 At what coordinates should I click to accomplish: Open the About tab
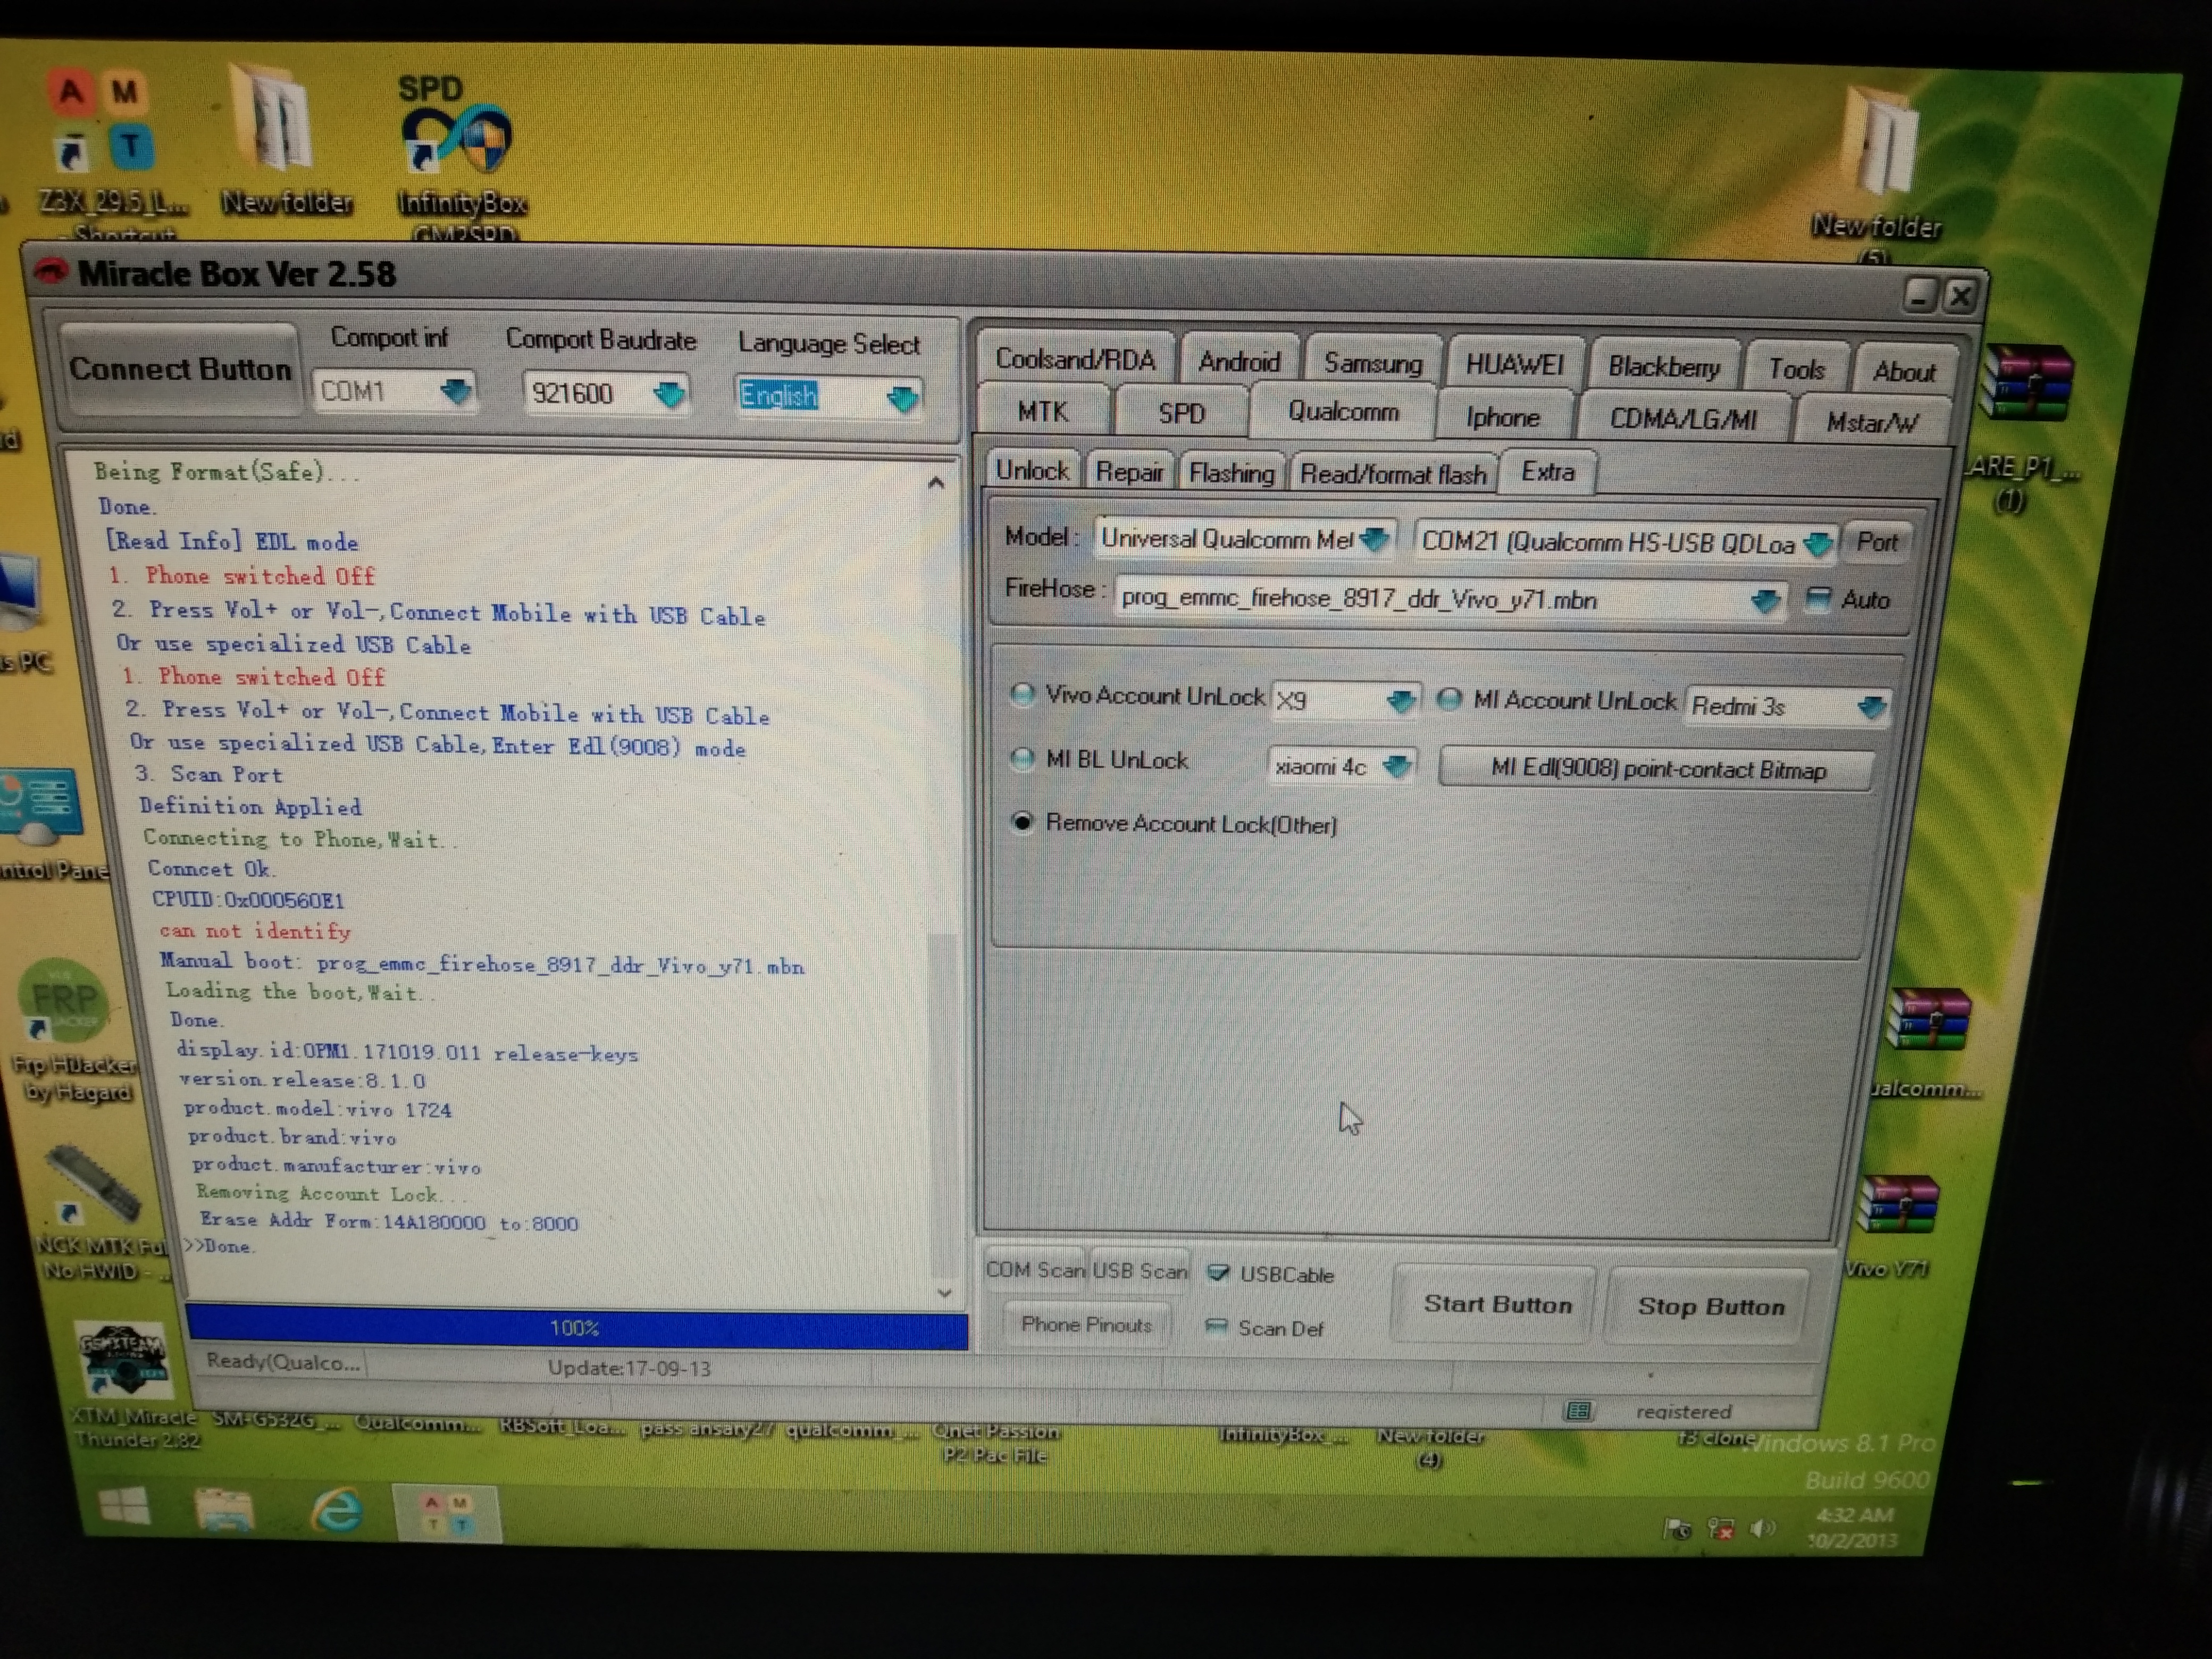tap(1904, 372)
